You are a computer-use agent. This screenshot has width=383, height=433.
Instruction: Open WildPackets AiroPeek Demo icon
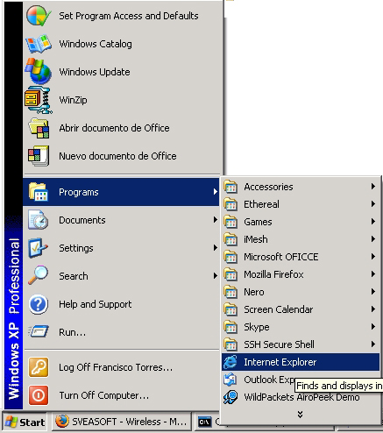click(231, 397)
